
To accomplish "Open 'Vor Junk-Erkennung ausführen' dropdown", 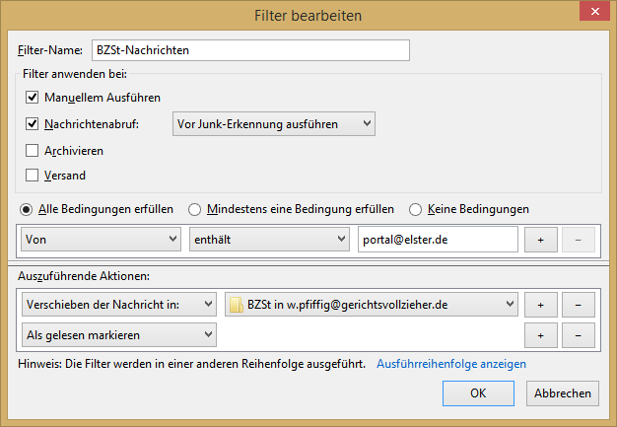I will pyautogui.click(x=273, y=124).
